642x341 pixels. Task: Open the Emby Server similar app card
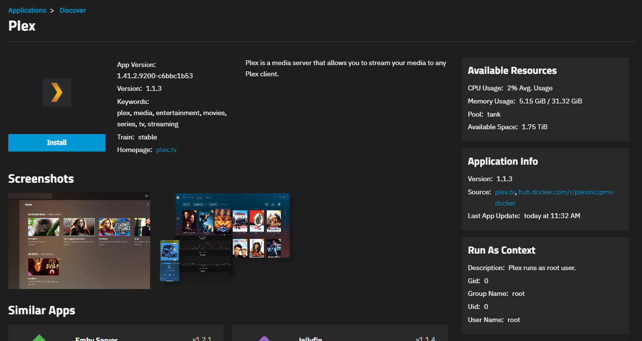(x=116, y=333)
